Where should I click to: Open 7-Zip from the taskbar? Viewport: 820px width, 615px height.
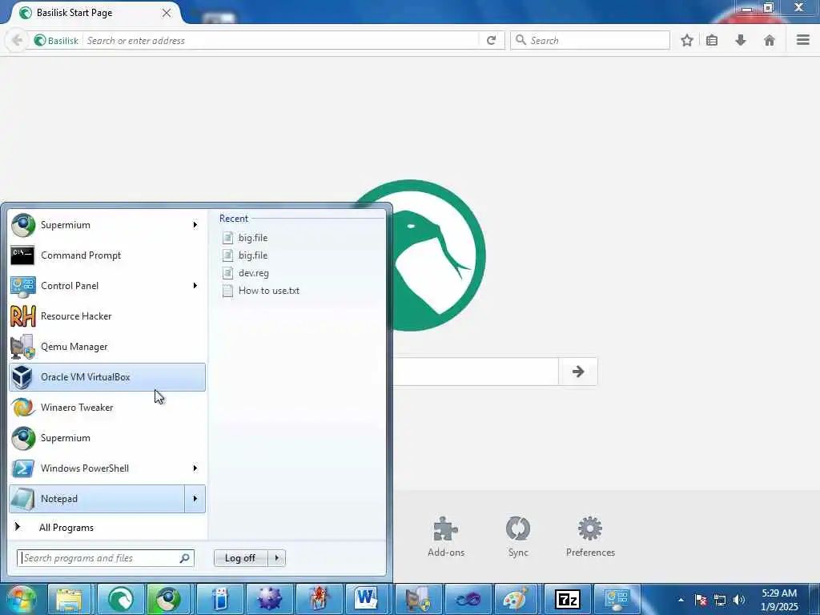(x=568, y=599)
